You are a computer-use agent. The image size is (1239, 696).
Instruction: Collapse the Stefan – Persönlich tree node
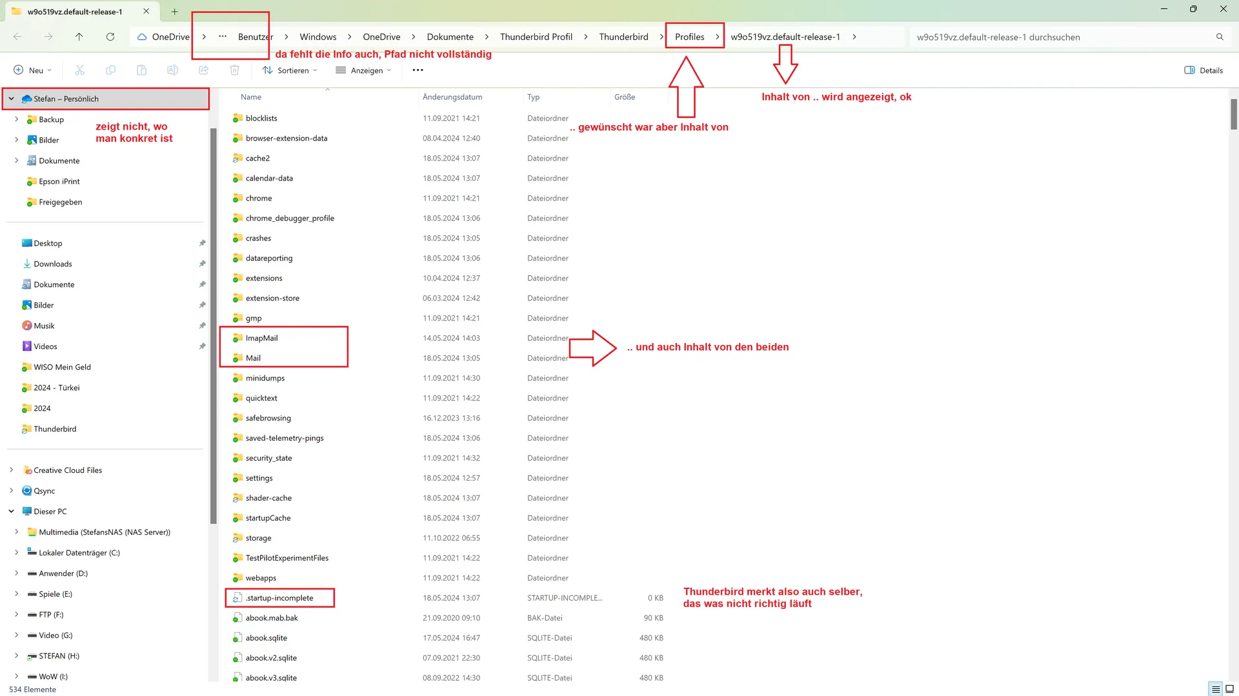click(x=11, y=99)
